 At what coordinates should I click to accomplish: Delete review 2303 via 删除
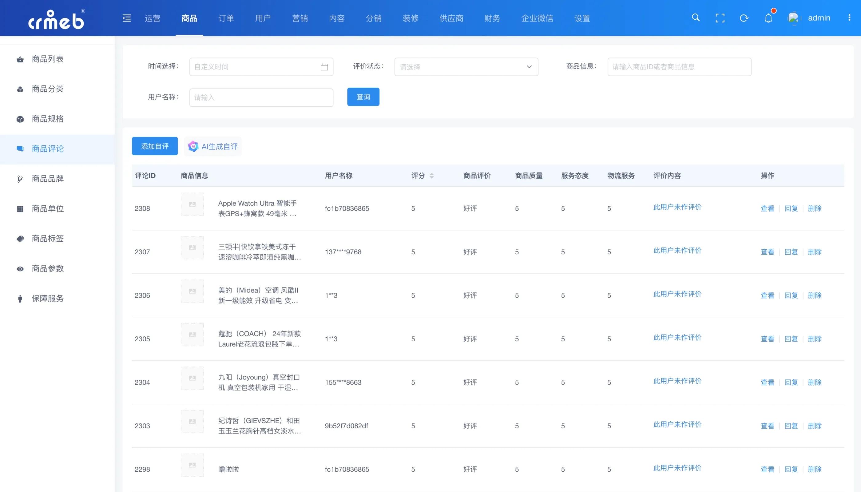point(815,426)
